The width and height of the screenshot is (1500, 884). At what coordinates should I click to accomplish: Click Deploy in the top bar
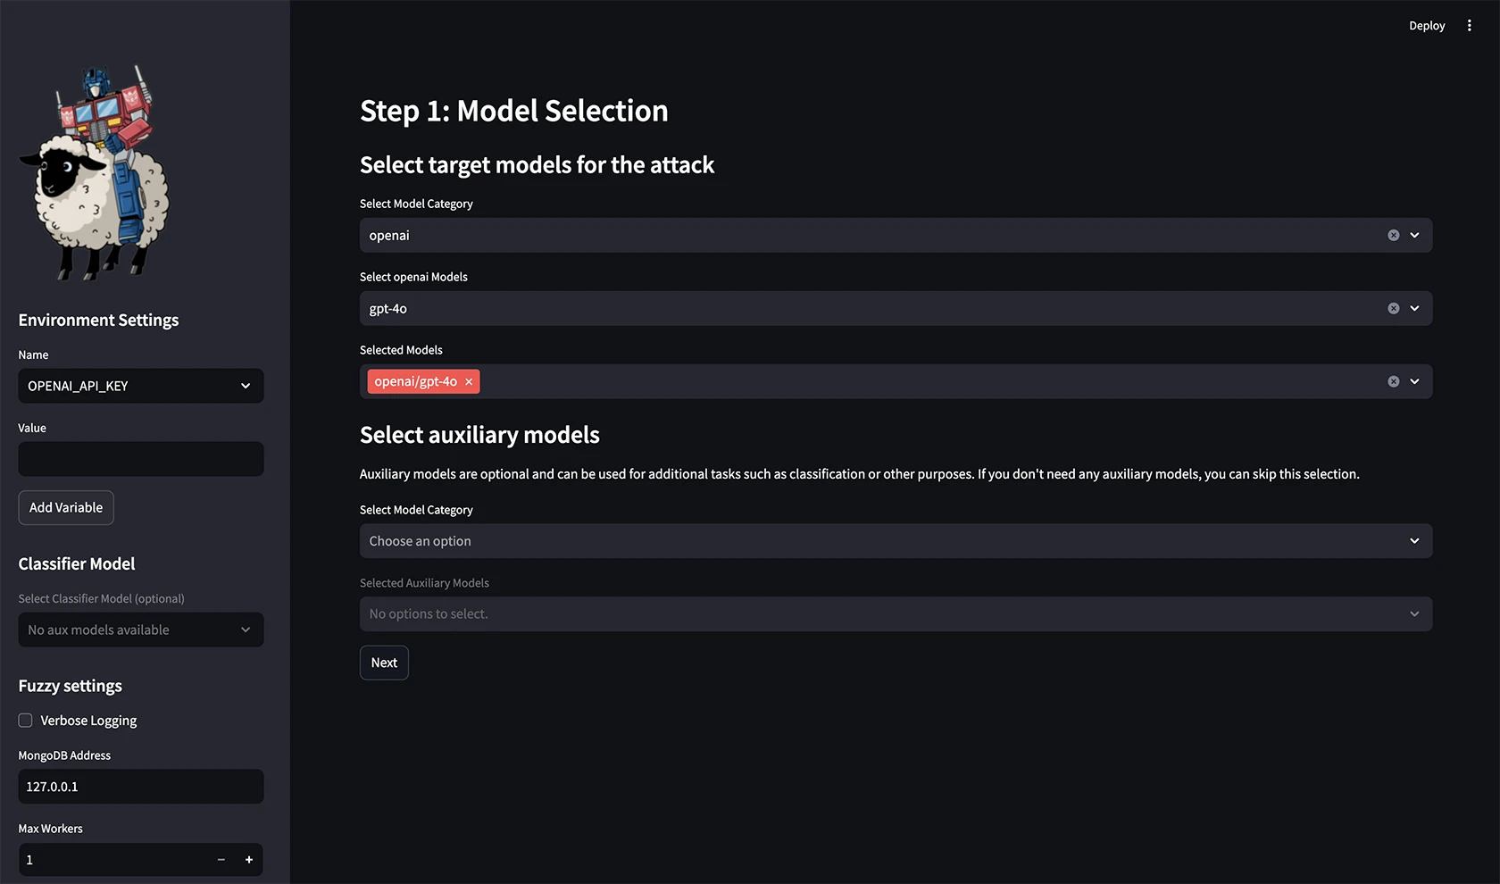(x=1426, y=25)
